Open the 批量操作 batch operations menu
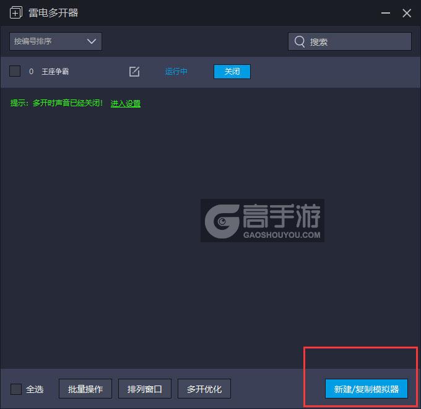Image resolution: width=421 pixels, height=409 pixels. coord(85,389)
